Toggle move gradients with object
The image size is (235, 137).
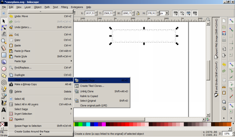[188, 13]
